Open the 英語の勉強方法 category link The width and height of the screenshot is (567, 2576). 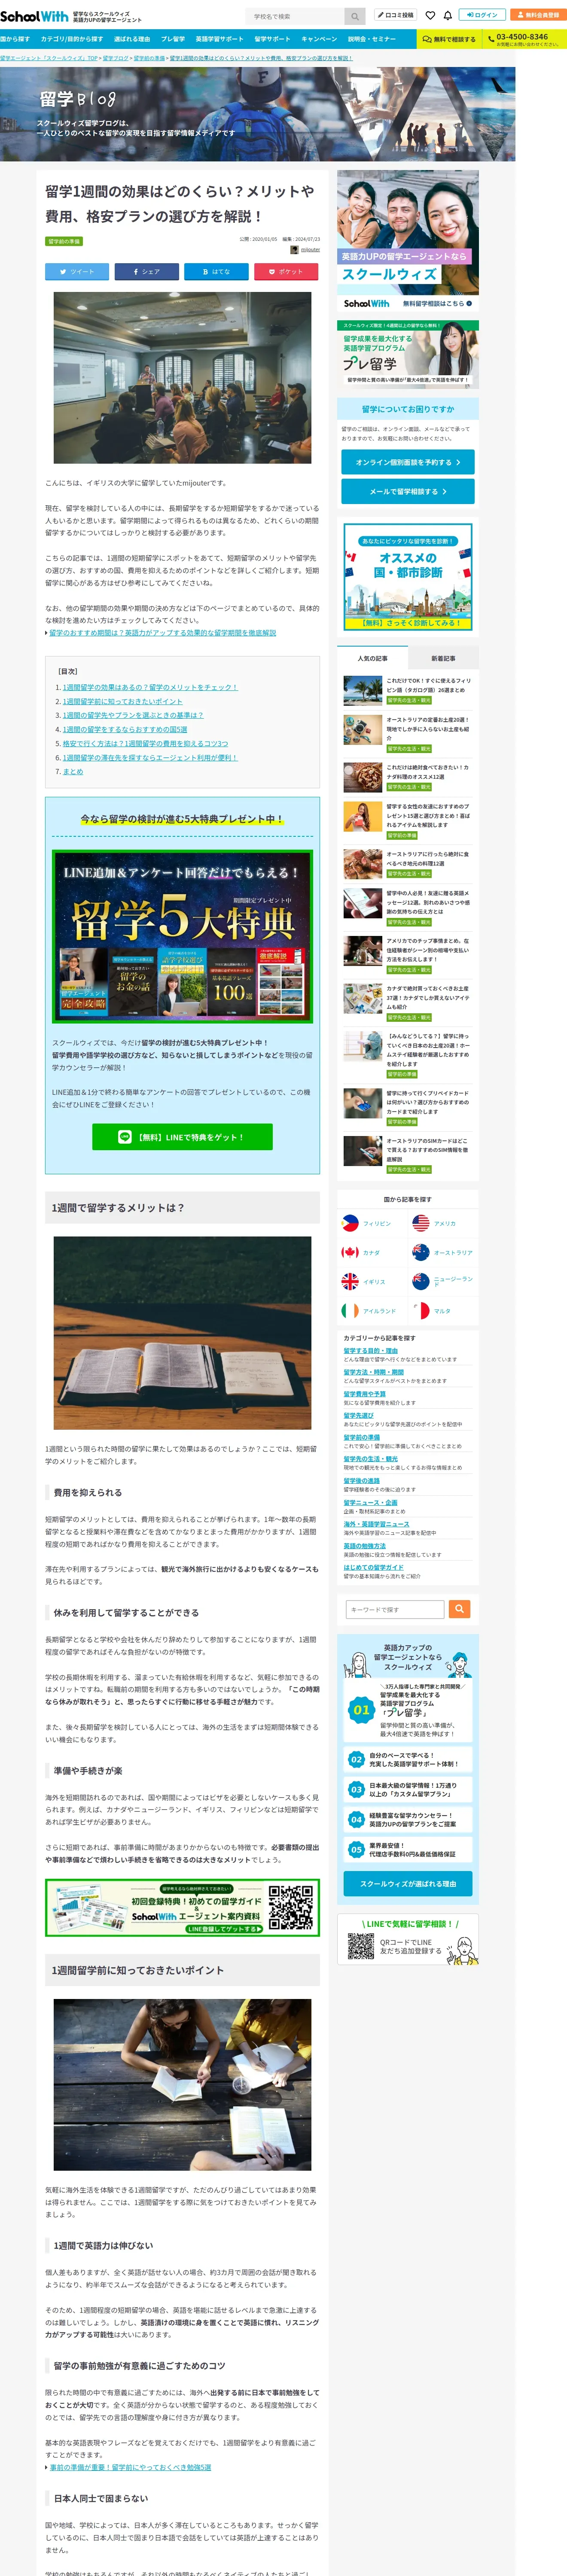(365, 1546)
